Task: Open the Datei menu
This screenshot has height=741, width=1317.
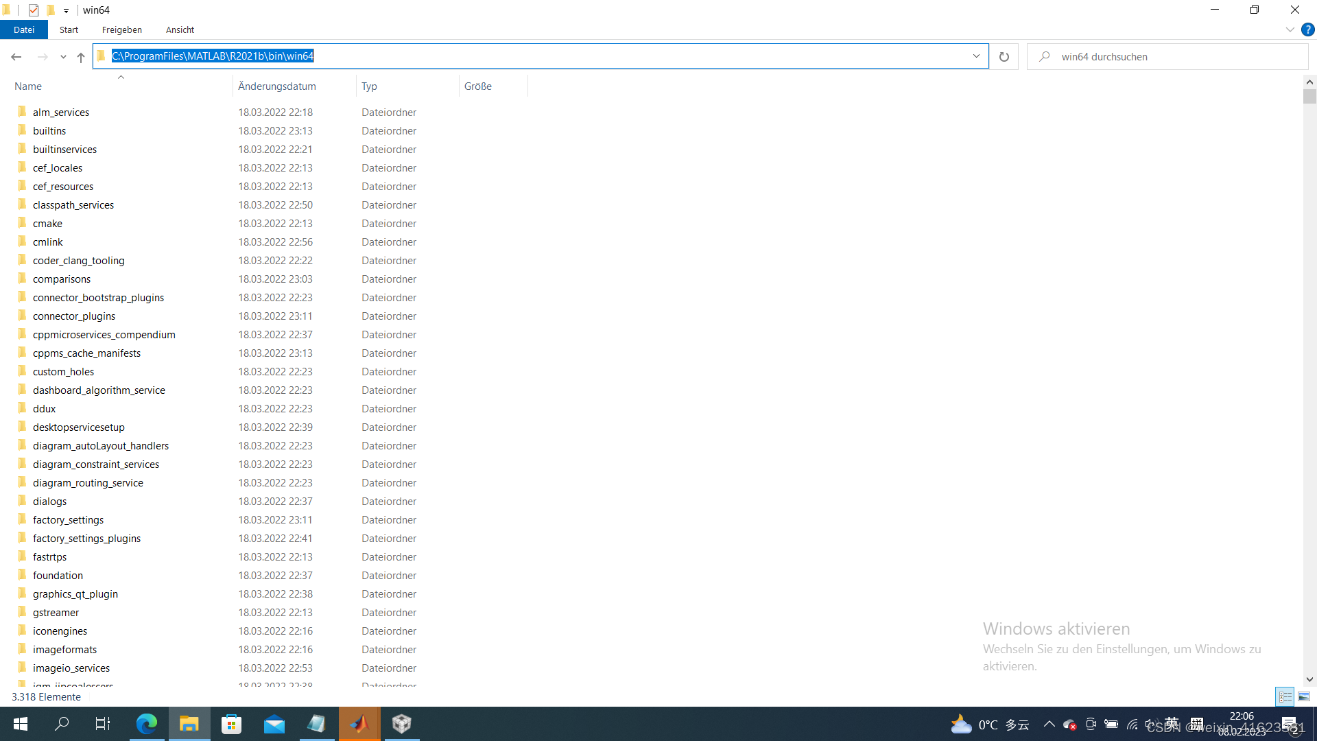Action: 24,30
